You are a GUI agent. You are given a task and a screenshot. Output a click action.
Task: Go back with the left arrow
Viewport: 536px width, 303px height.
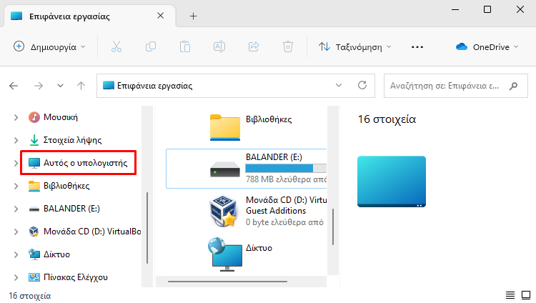pos(14,86)
